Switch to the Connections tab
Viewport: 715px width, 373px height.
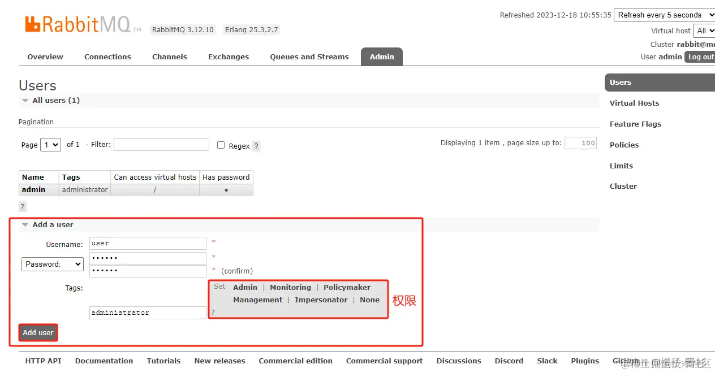[x=107, y=57]
